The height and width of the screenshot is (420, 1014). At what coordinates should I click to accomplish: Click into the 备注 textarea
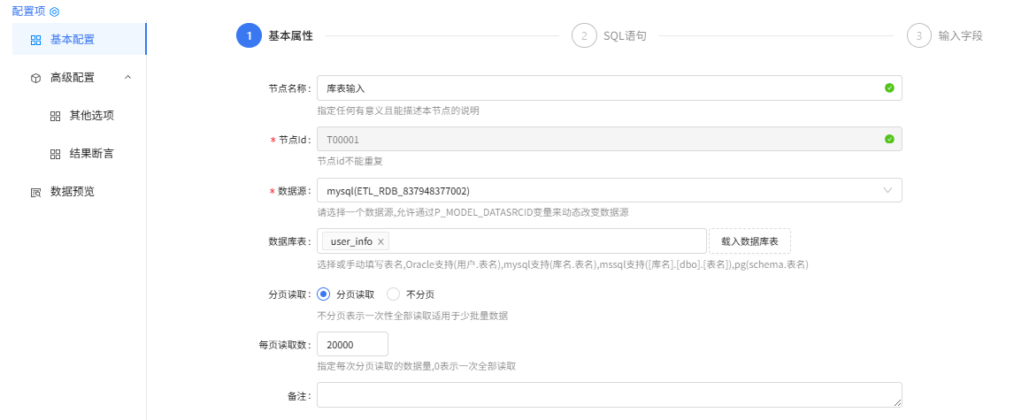[x=609, y=394]
